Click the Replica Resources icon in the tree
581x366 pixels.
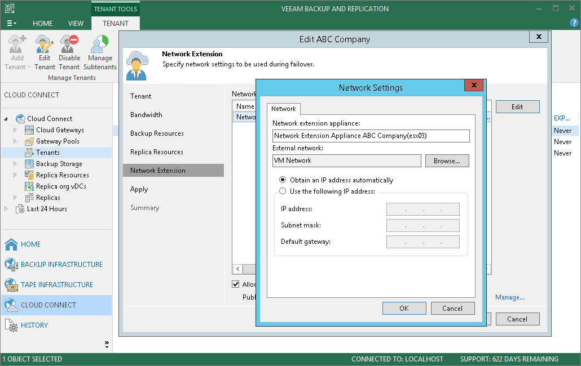(29, 175)
